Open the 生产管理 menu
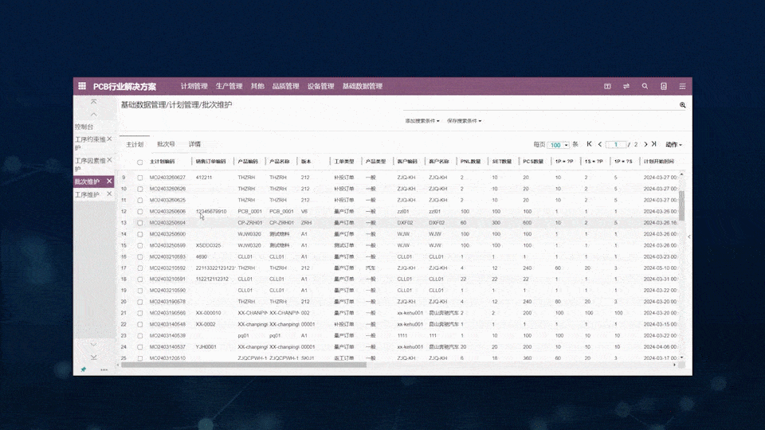Screen dimensions: 765x430 [229, 86]
